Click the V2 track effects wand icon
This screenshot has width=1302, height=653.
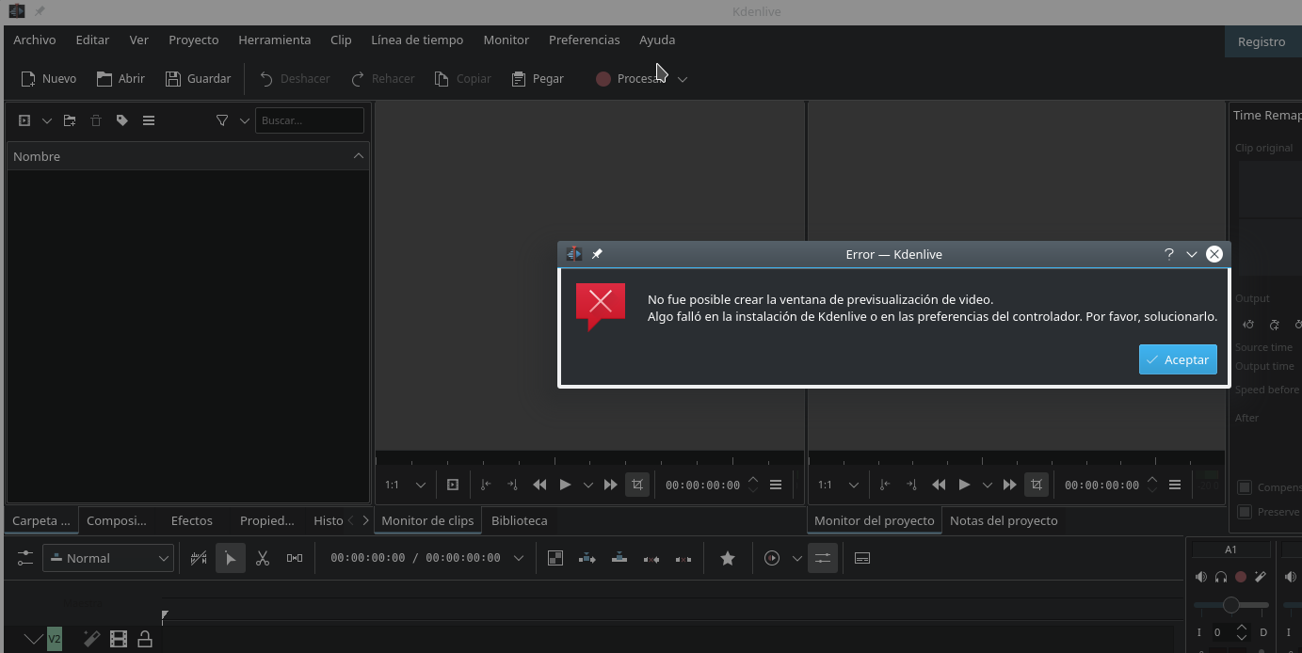(91, 639)
